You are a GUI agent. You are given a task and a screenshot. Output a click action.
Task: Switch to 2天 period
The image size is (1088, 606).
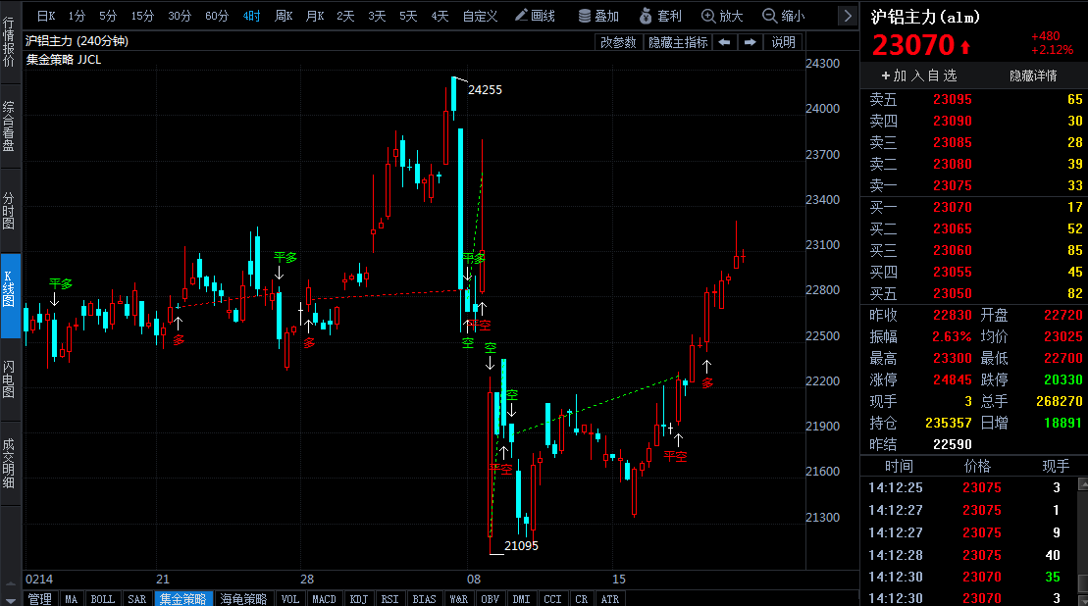click(345, 16)
